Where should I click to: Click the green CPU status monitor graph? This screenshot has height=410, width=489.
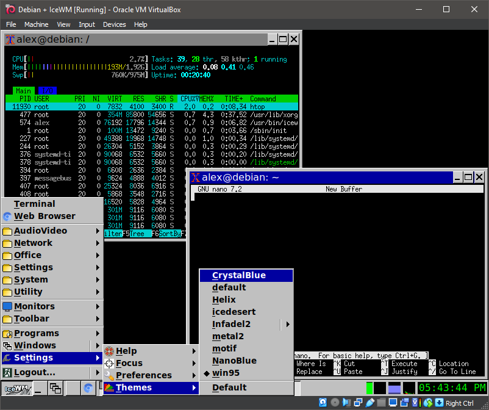click(x=369, y=388)
